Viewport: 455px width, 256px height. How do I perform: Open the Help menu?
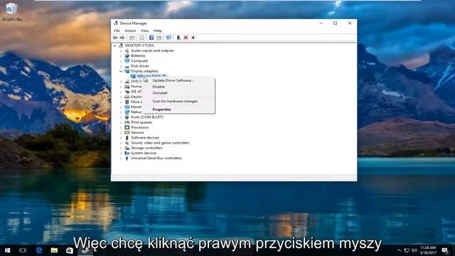pyautogui.click(x=158, y=31)
